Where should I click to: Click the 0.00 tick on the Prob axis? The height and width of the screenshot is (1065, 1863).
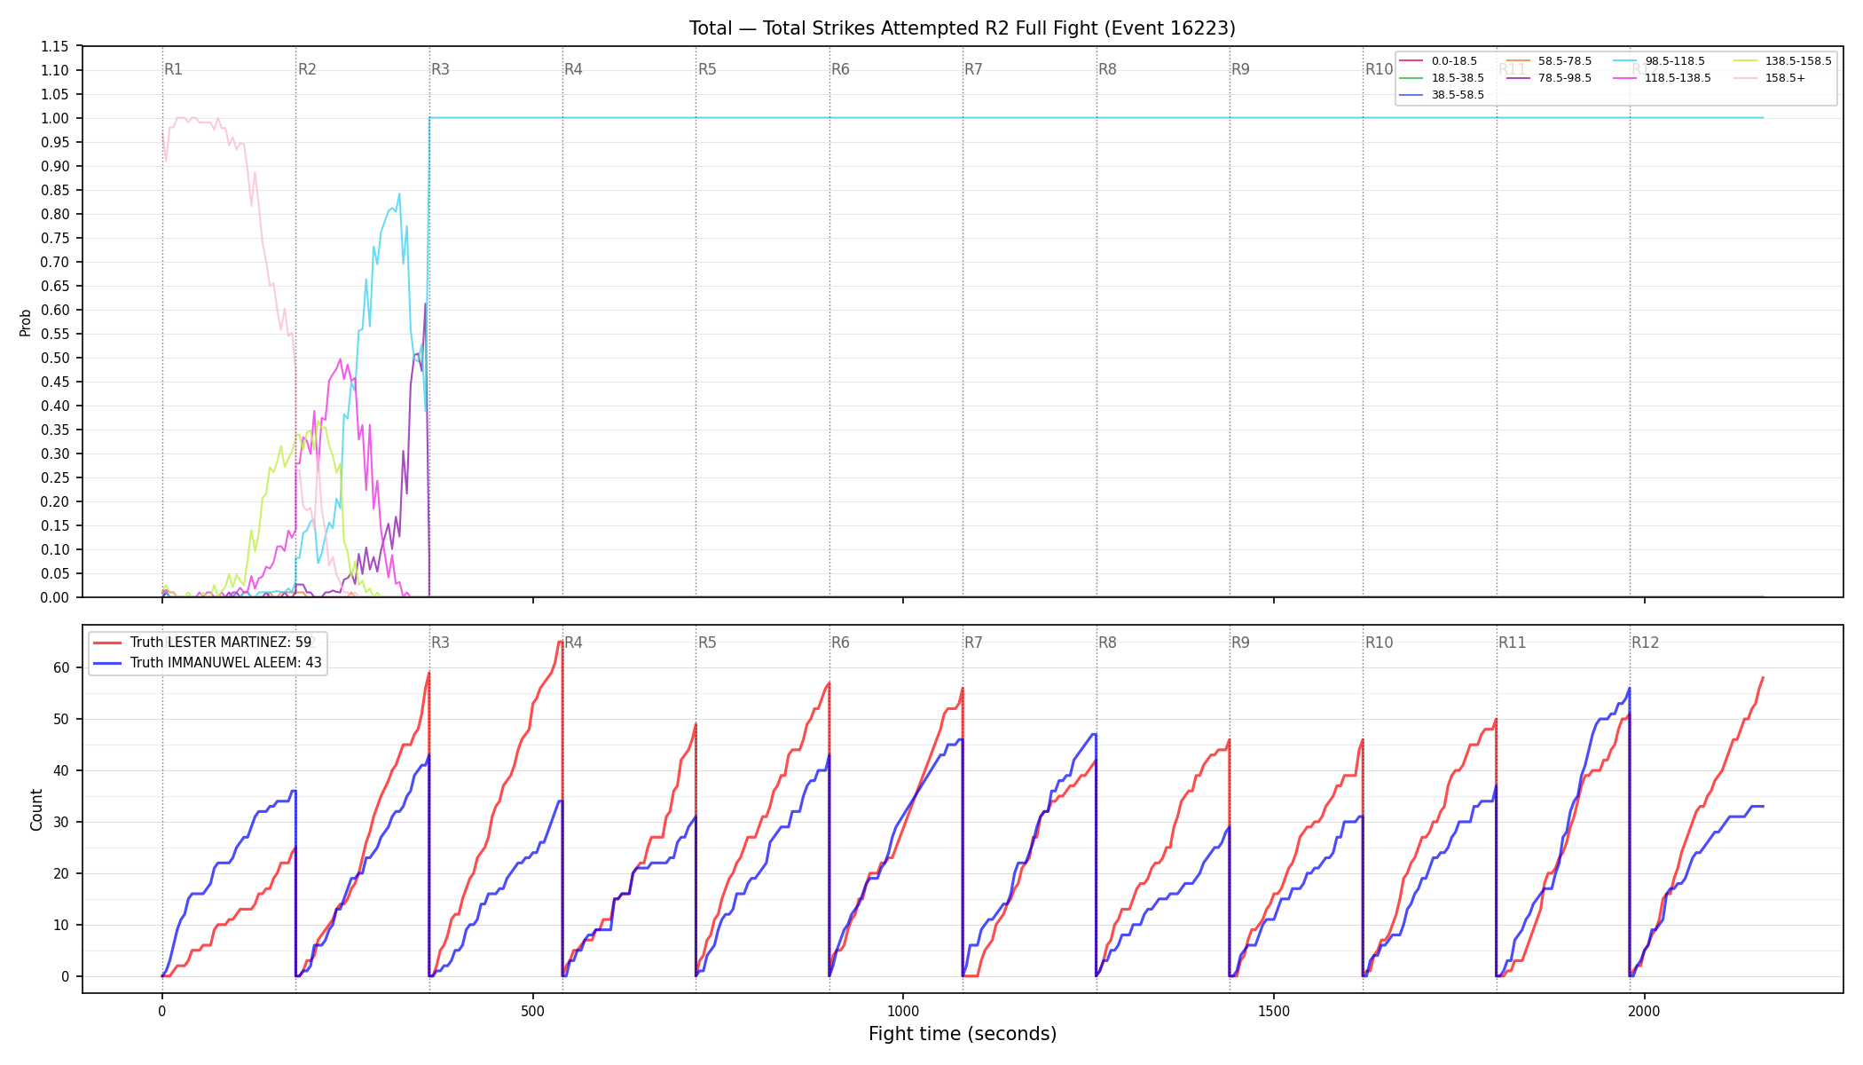pyautogui.click(x=54, y=597)
